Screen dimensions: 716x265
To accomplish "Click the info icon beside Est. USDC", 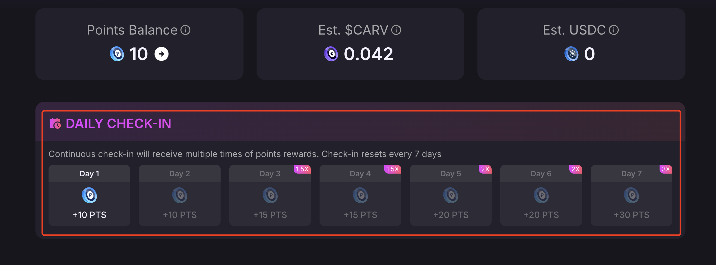I will pos(614,30).
